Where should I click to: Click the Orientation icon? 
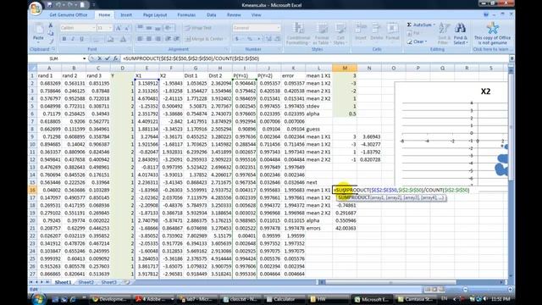pyautogui.click(x=169, y=28)
